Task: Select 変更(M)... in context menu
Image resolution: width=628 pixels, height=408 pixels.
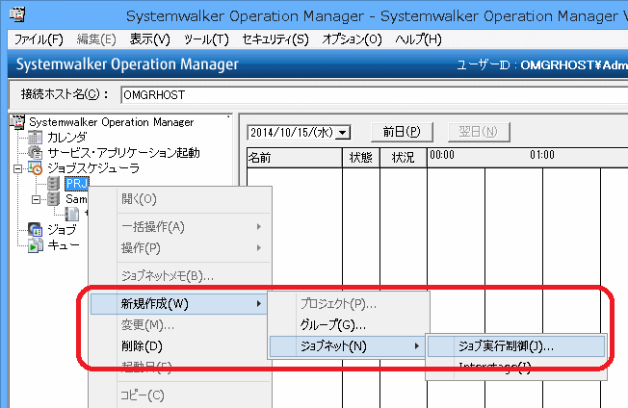Action: [x=178, y=325]
